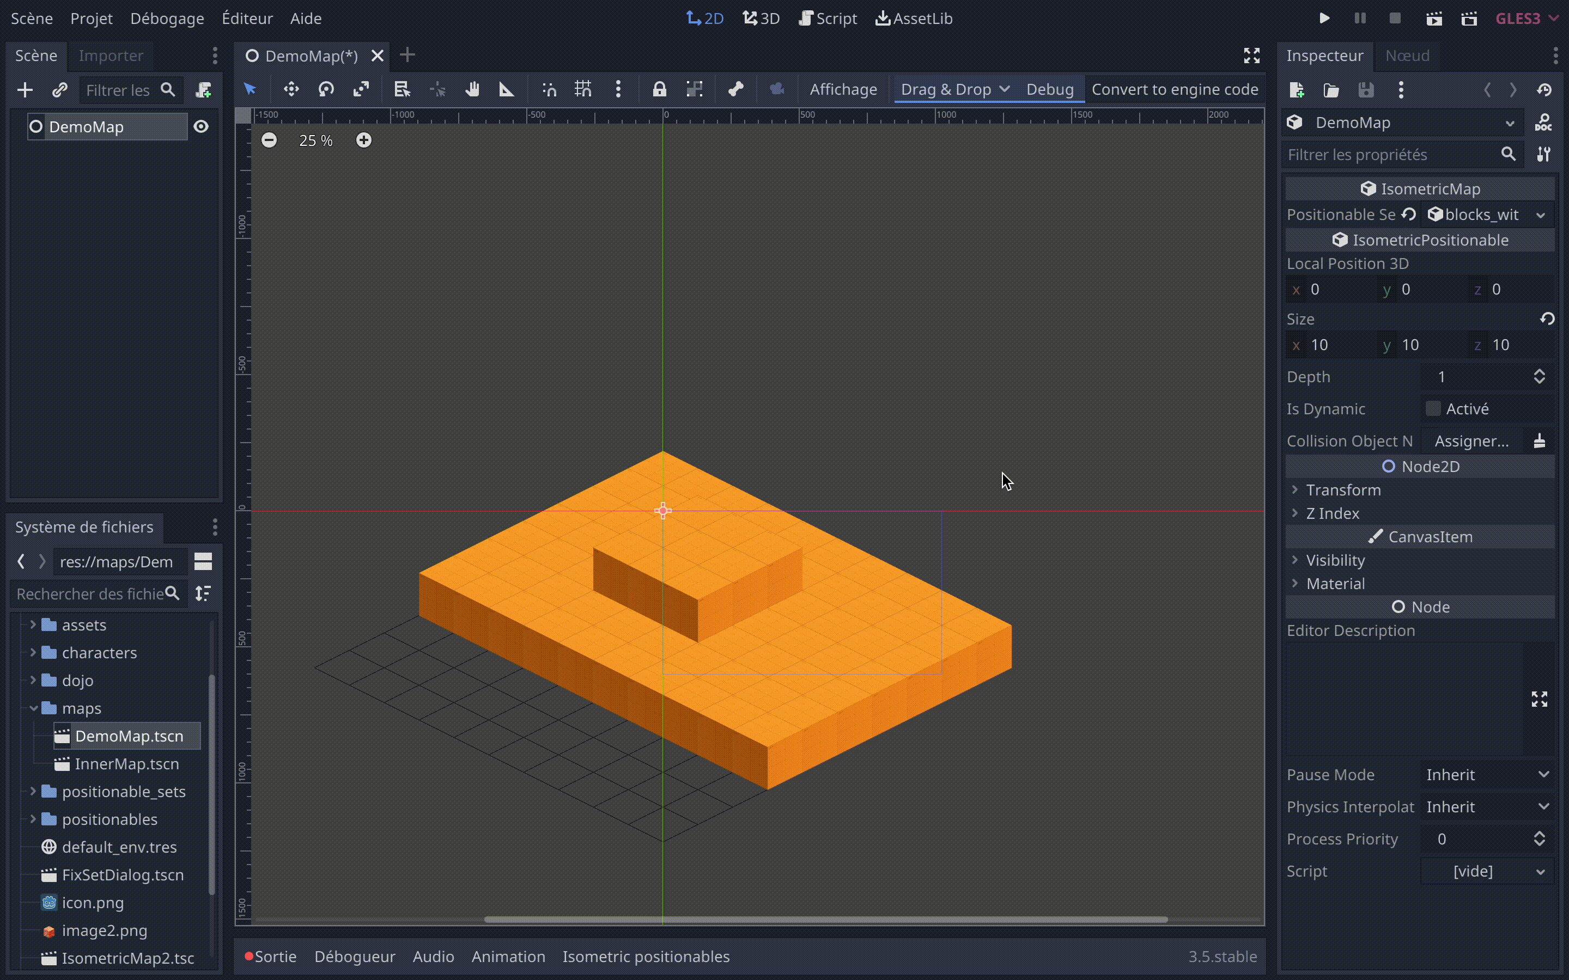1569x980 pixels.
Task: Play a custom scene
Action: click(1469, 18)
